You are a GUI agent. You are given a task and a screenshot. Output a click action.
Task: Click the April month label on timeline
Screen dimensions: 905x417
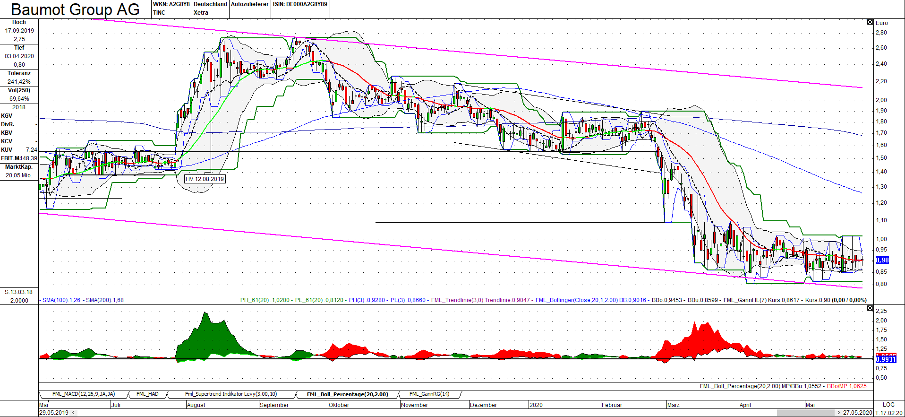pos(745,405)
